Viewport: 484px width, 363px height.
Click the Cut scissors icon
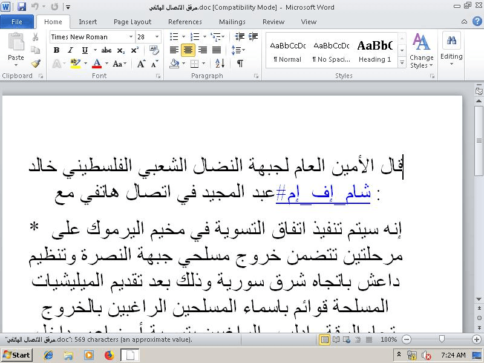[x=36, y=37]
